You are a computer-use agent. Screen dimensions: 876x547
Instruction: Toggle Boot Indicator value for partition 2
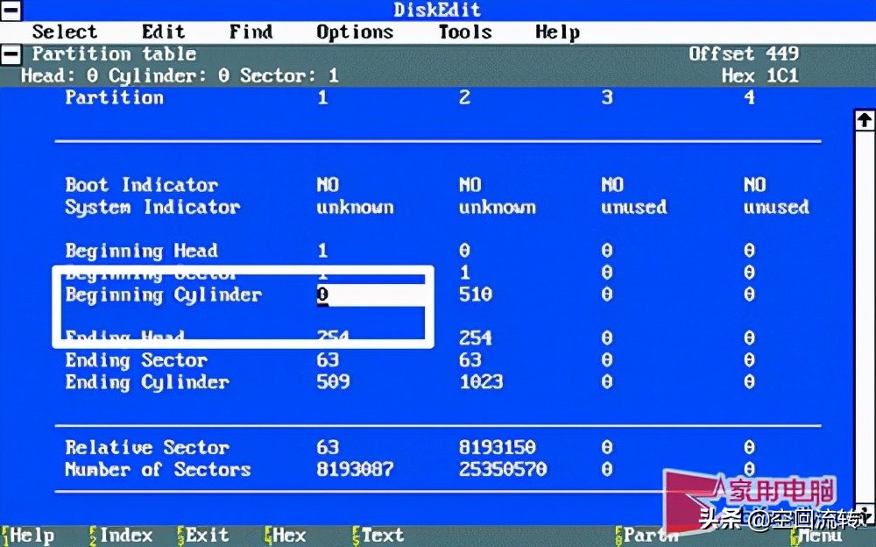coord(470,185)
